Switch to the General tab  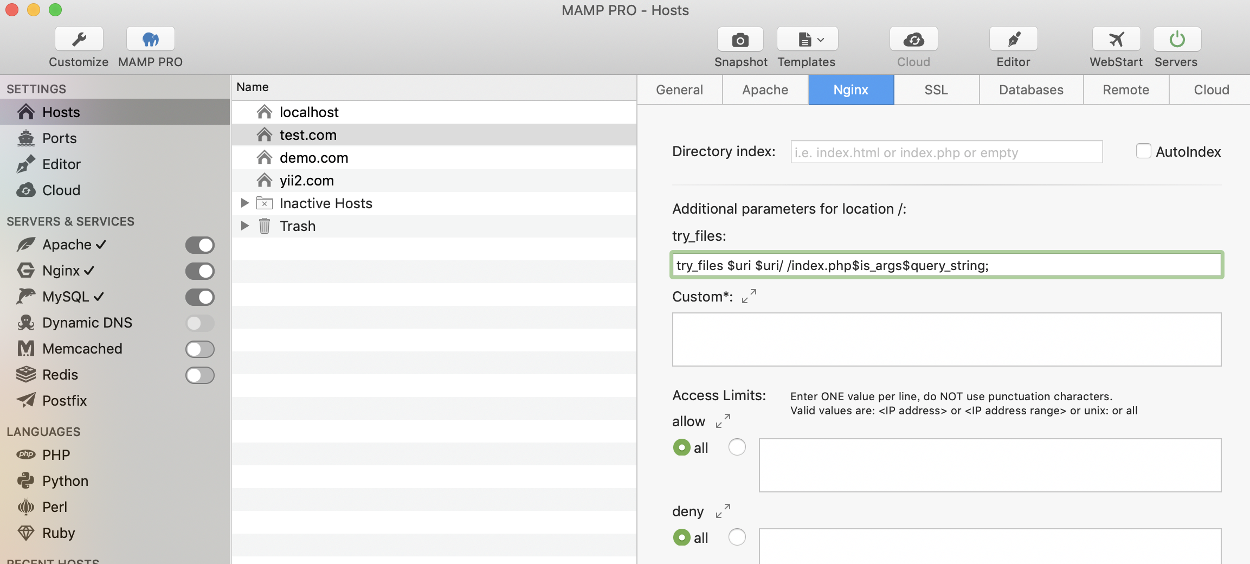(679, 90)
